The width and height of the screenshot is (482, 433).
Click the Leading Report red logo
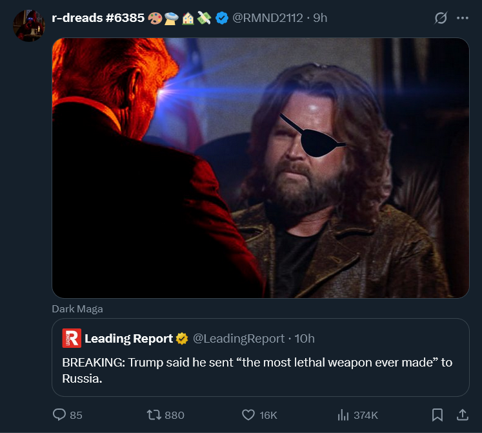(72, 338)
